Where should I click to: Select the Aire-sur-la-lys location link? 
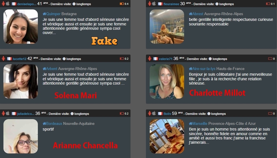pyautogui.click(x=204, y=69)
